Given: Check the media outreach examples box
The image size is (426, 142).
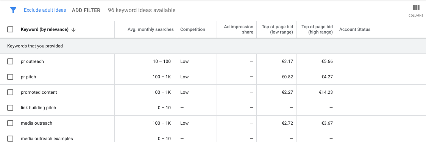Looking at the screenshot, I should click(x=10, y=139).
